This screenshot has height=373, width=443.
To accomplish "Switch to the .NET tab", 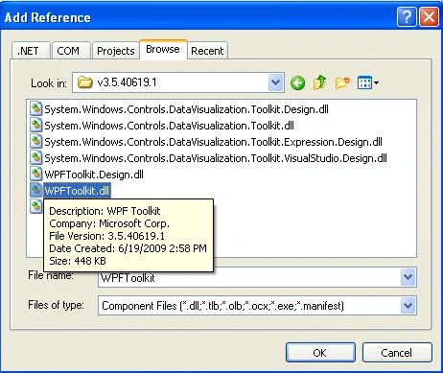I will 31,51.
